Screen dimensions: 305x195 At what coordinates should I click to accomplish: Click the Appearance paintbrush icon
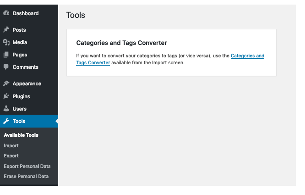pyautogui.click(x=6, y=84)
